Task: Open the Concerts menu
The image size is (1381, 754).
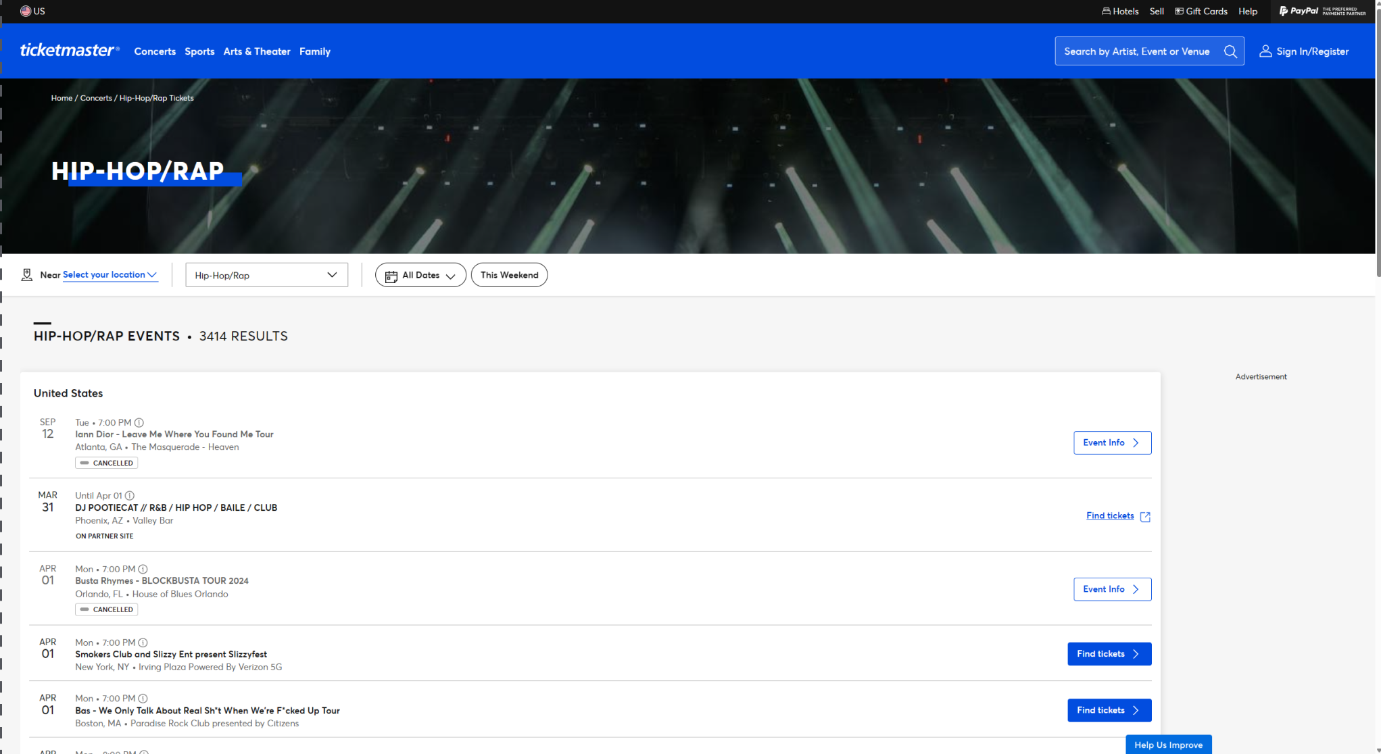Action: click(x=155, y=51)
